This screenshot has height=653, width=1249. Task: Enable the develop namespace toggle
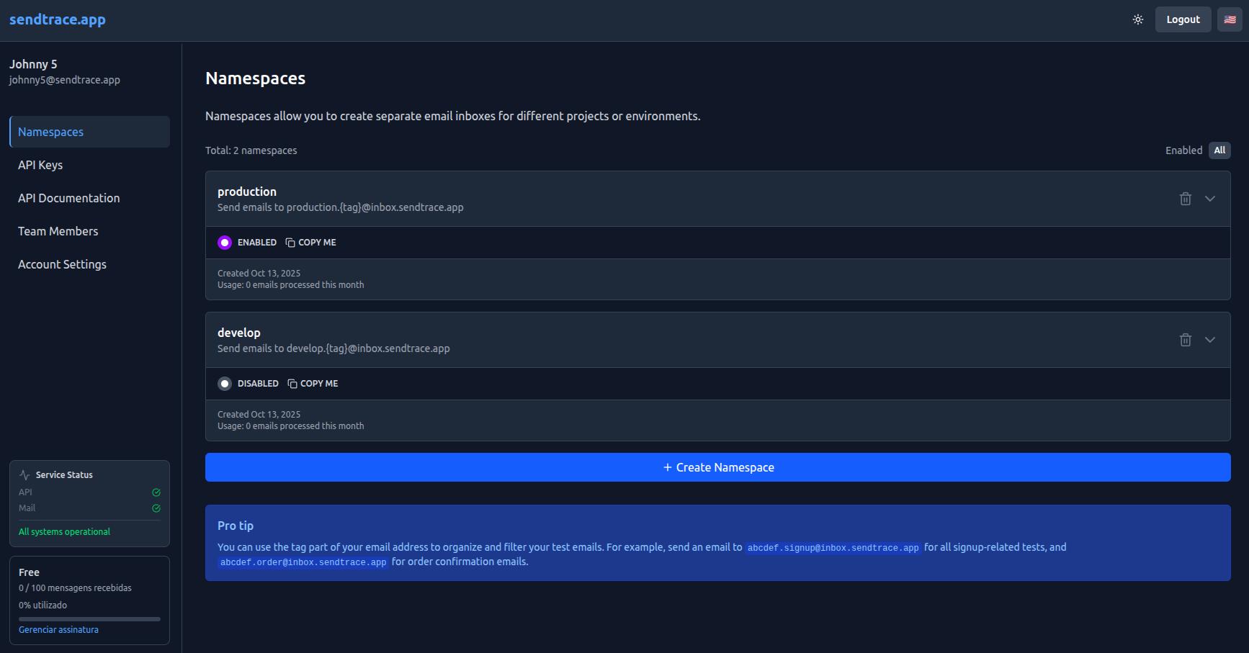tap(225, 384)
